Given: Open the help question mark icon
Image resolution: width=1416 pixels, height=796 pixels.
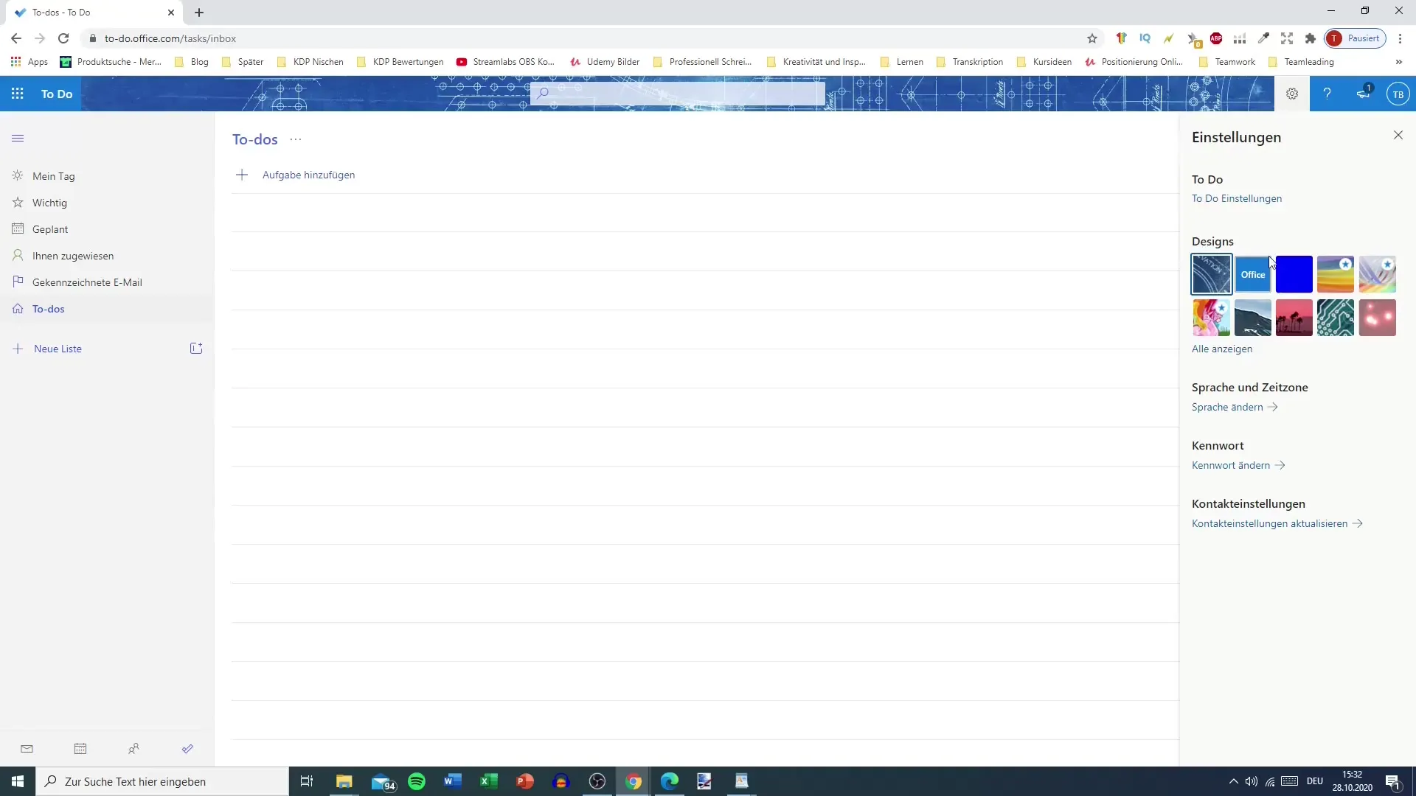Looking at the screenshot, I should (x=1327, y=94).
